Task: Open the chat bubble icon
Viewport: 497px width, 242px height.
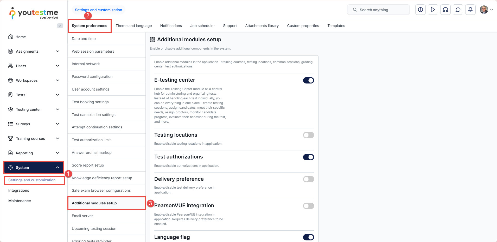Action: click(458, 10)
